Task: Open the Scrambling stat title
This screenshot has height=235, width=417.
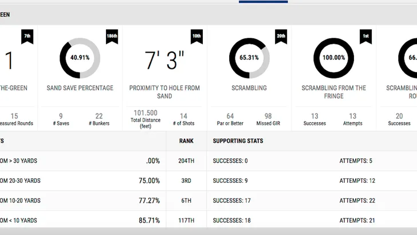Action: coord(249,88)
